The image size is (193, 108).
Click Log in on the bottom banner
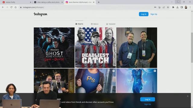(147, 99)
